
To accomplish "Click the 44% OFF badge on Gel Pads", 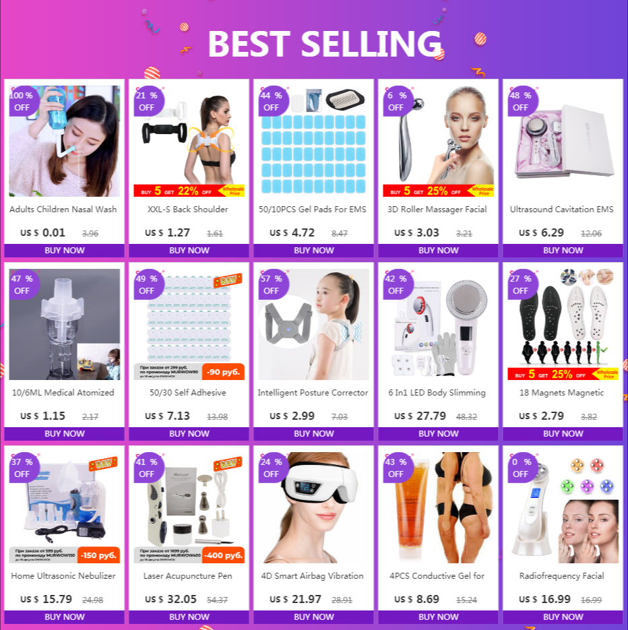I will click(274, 101).
